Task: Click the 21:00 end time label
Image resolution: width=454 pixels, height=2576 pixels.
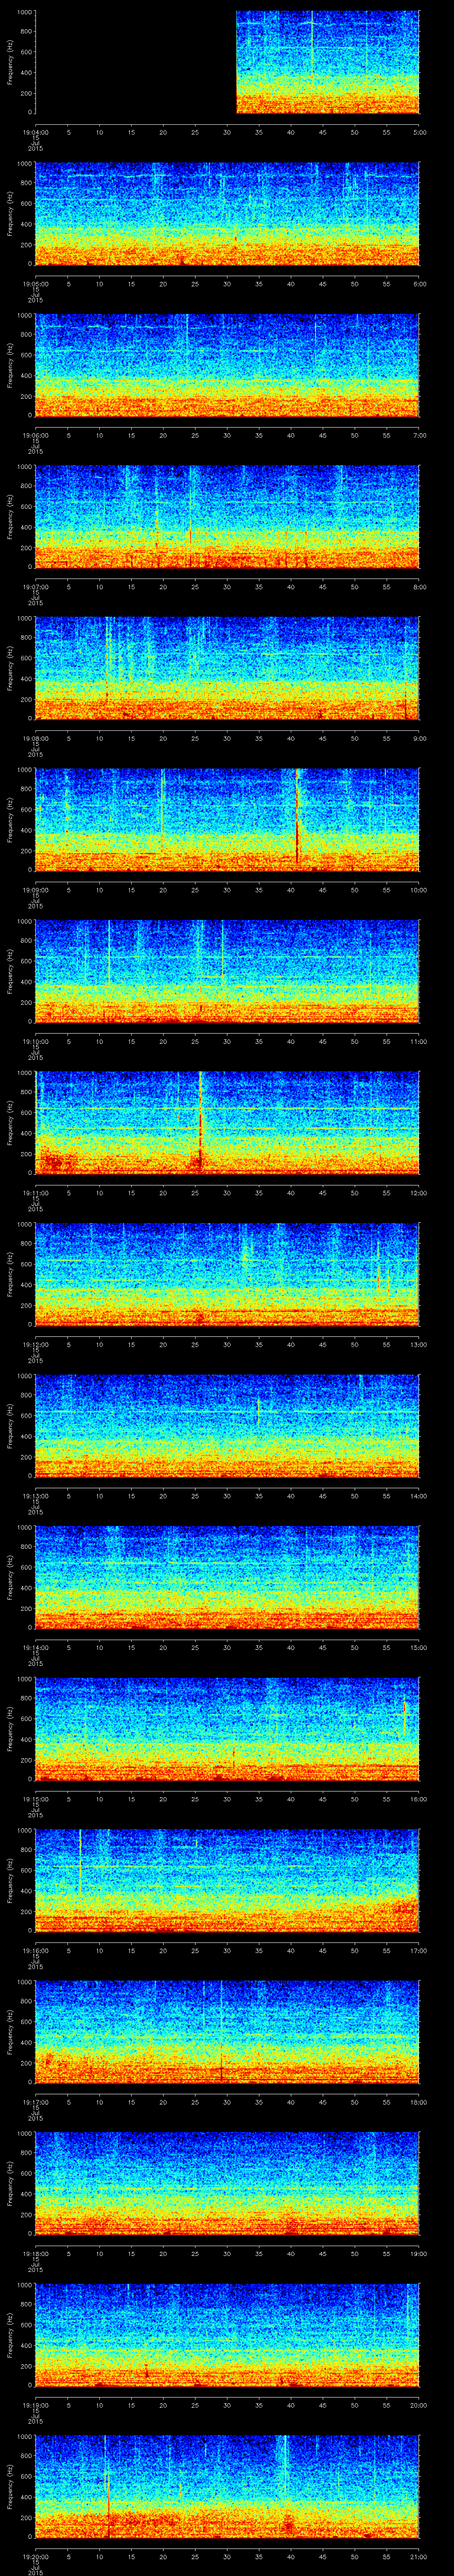Action: [x=419, y=2556]
